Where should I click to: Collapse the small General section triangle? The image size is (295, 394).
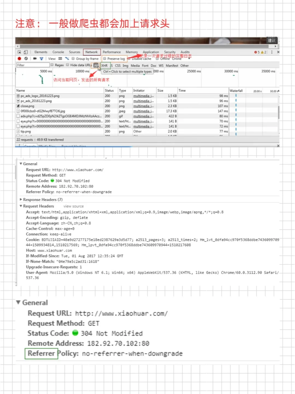(21, 164)
